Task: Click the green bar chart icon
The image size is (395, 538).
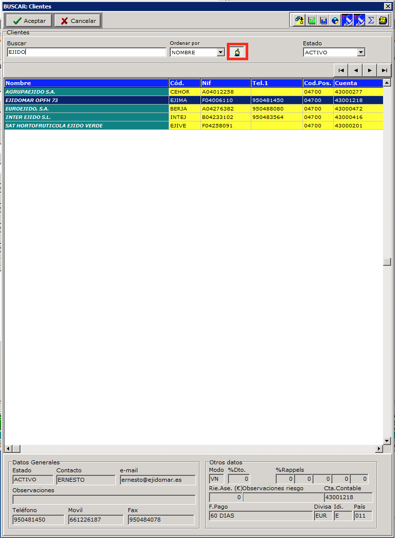Action: pos(312,20)
